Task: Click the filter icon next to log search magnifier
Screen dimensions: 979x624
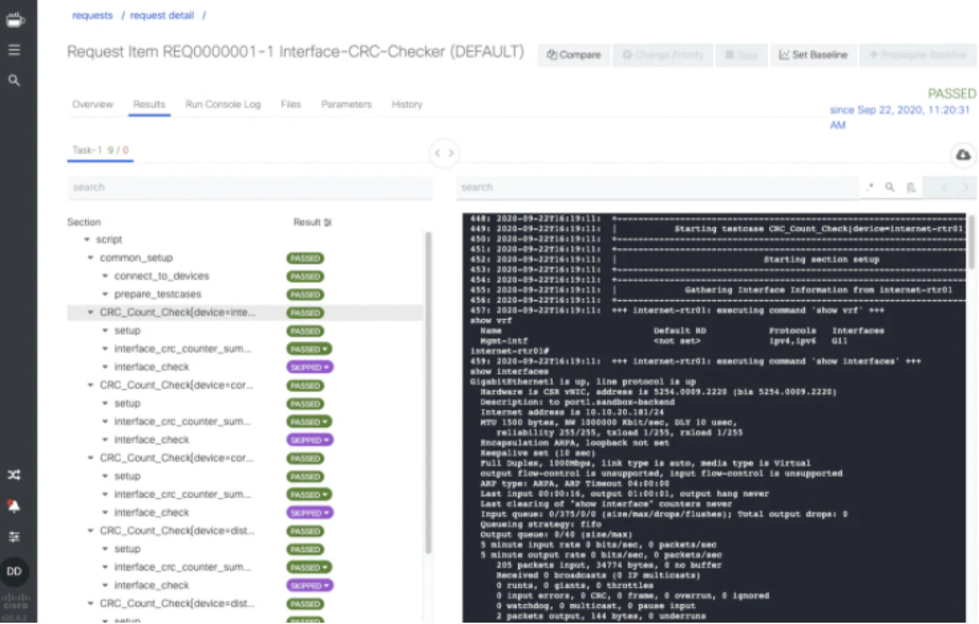Action: 911,188
